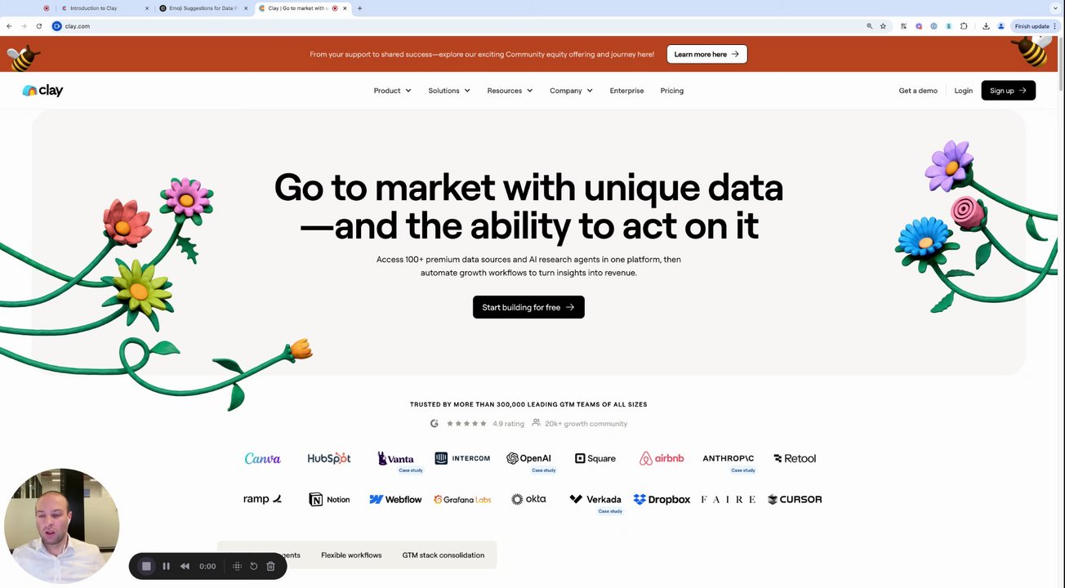Expand the Company menu
The width and height of the screenshot is (1065, 588).
[571, 91]
